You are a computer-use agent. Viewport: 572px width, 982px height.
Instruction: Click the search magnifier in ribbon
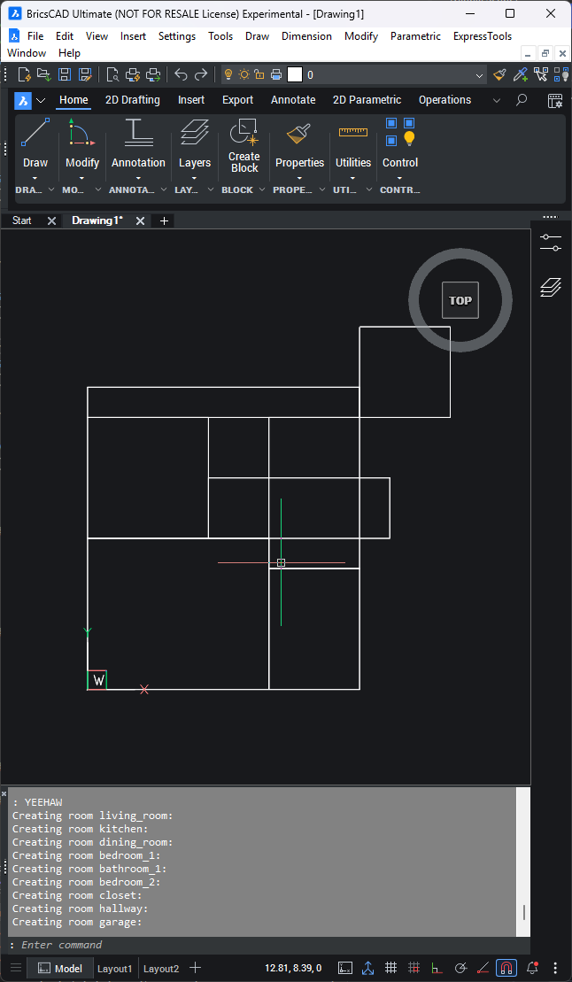coord(522,100)
